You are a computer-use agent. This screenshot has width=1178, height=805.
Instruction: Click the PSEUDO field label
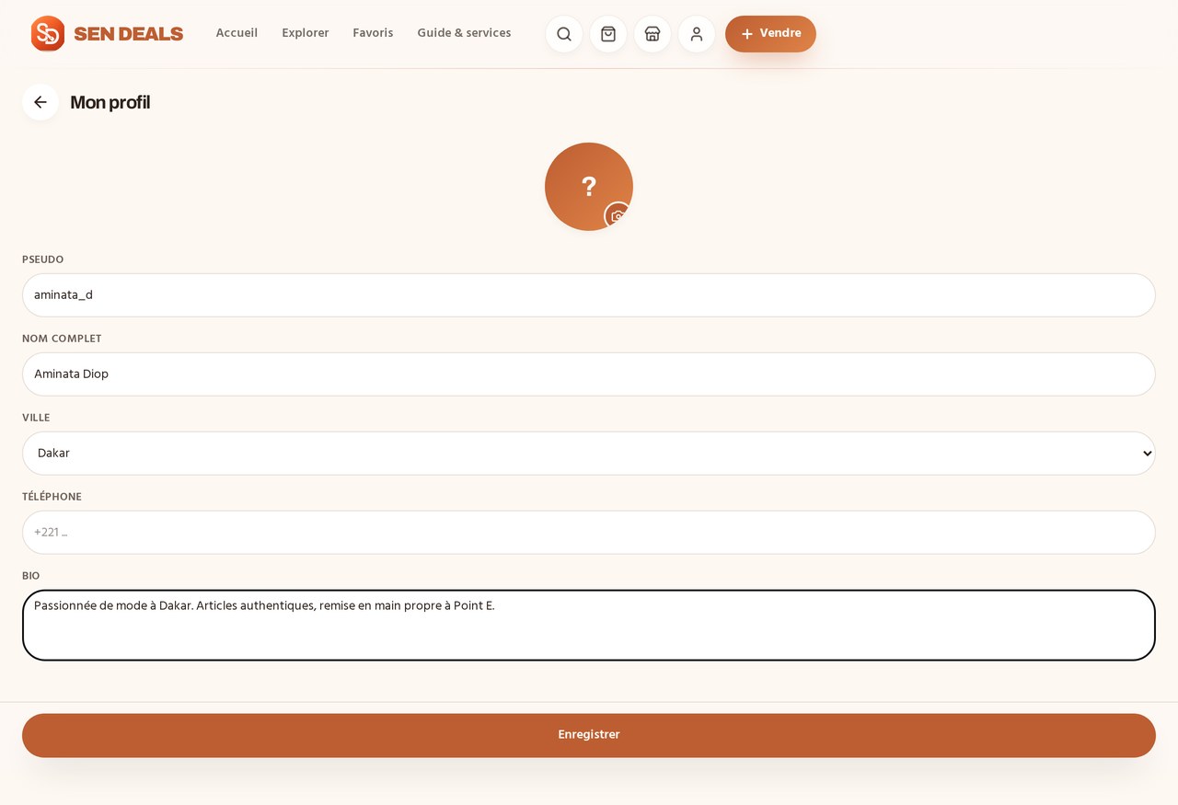click(x=43, y=259)
